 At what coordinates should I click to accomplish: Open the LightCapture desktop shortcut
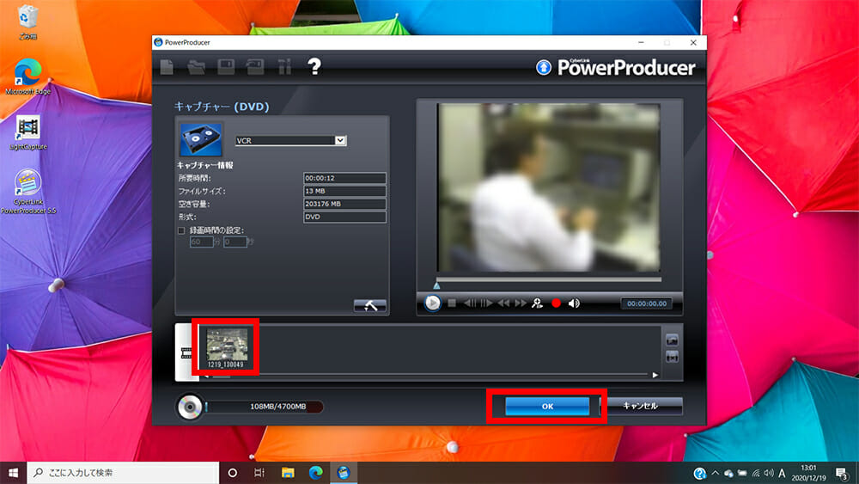click(27, 132)
